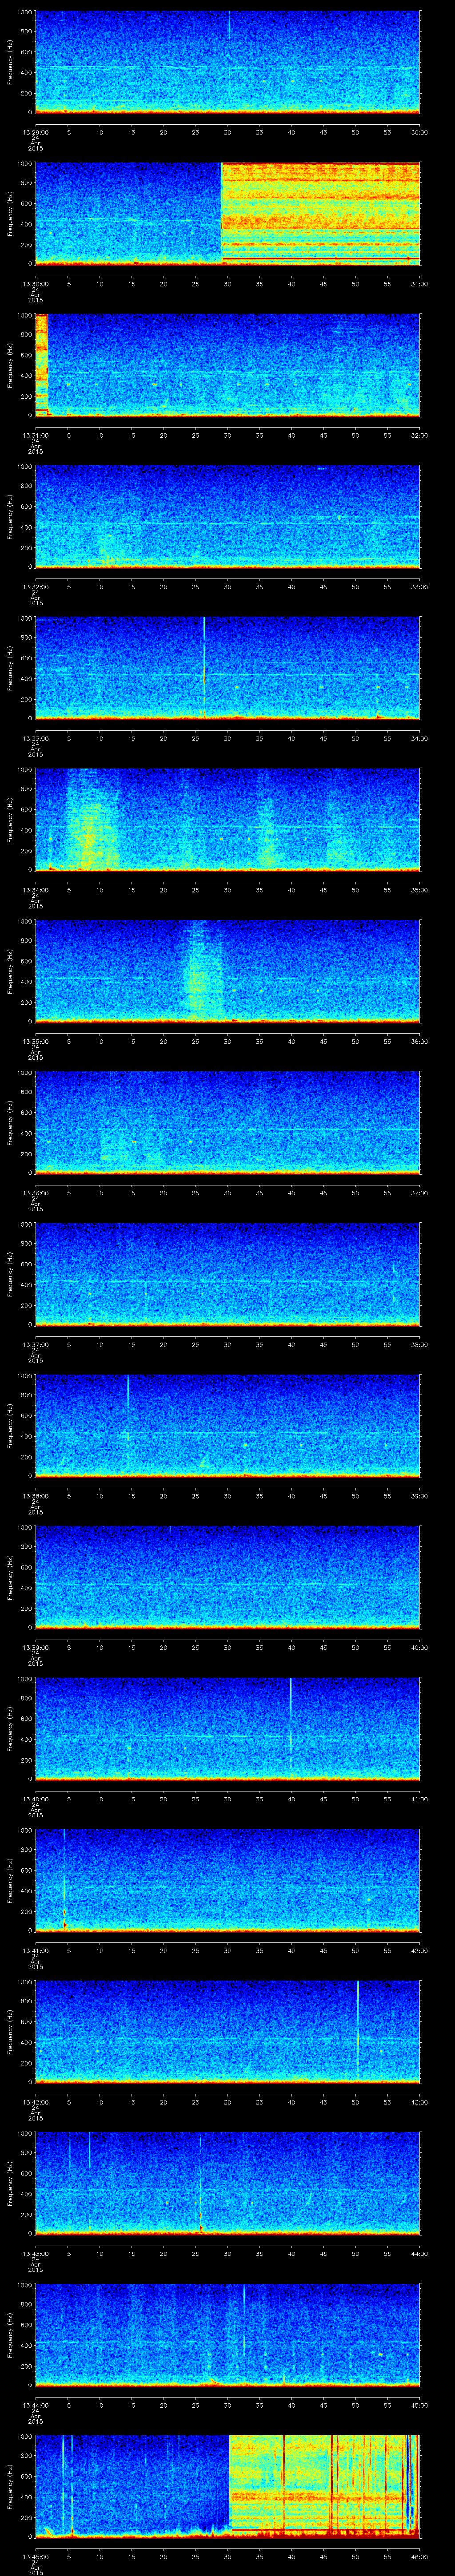Select the broadband noise block in 13:30 spectrogram
Screen dimensions: 455x2576
(x=320, y=213)
